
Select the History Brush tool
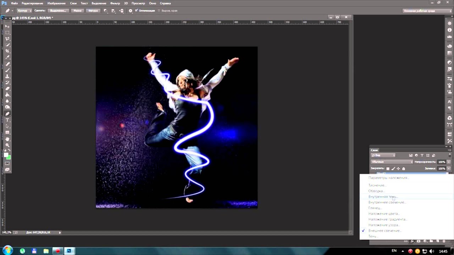pyautogui.click(x=7, y=83)
